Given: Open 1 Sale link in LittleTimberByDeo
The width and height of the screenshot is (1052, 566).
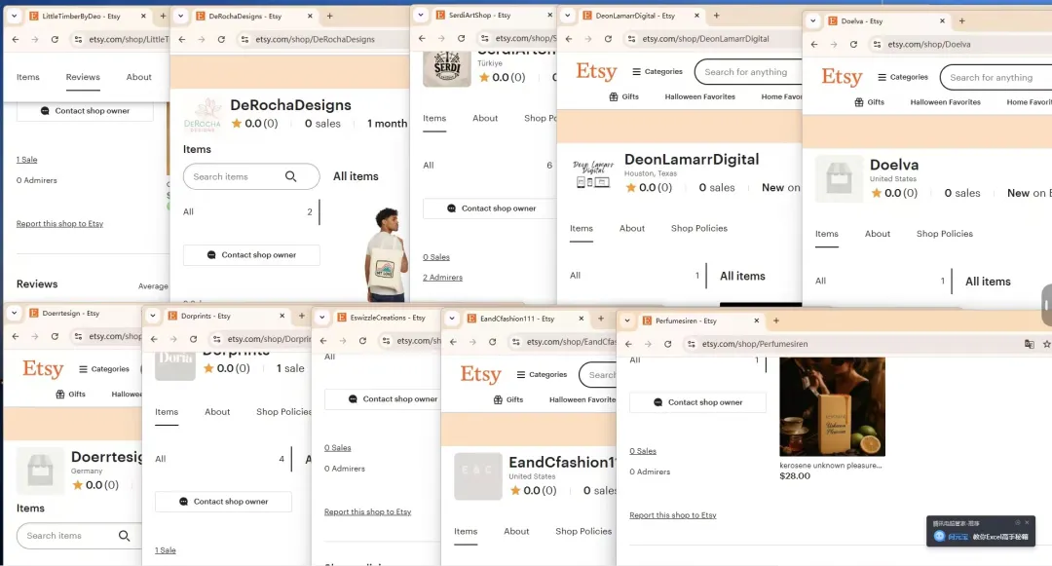Looking at the screenshot, I should (x=27, y=160).
